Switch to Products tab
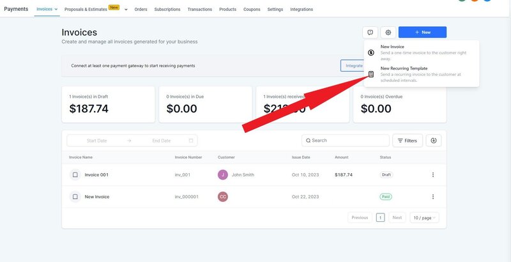Image resolution: width=511 pixels, height=262 pixels. [x=227, y=10]
